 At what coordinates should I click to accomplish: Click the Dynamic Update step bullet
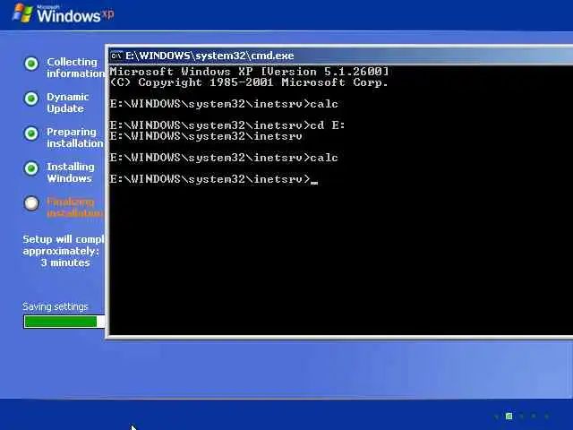pos(31,99)
